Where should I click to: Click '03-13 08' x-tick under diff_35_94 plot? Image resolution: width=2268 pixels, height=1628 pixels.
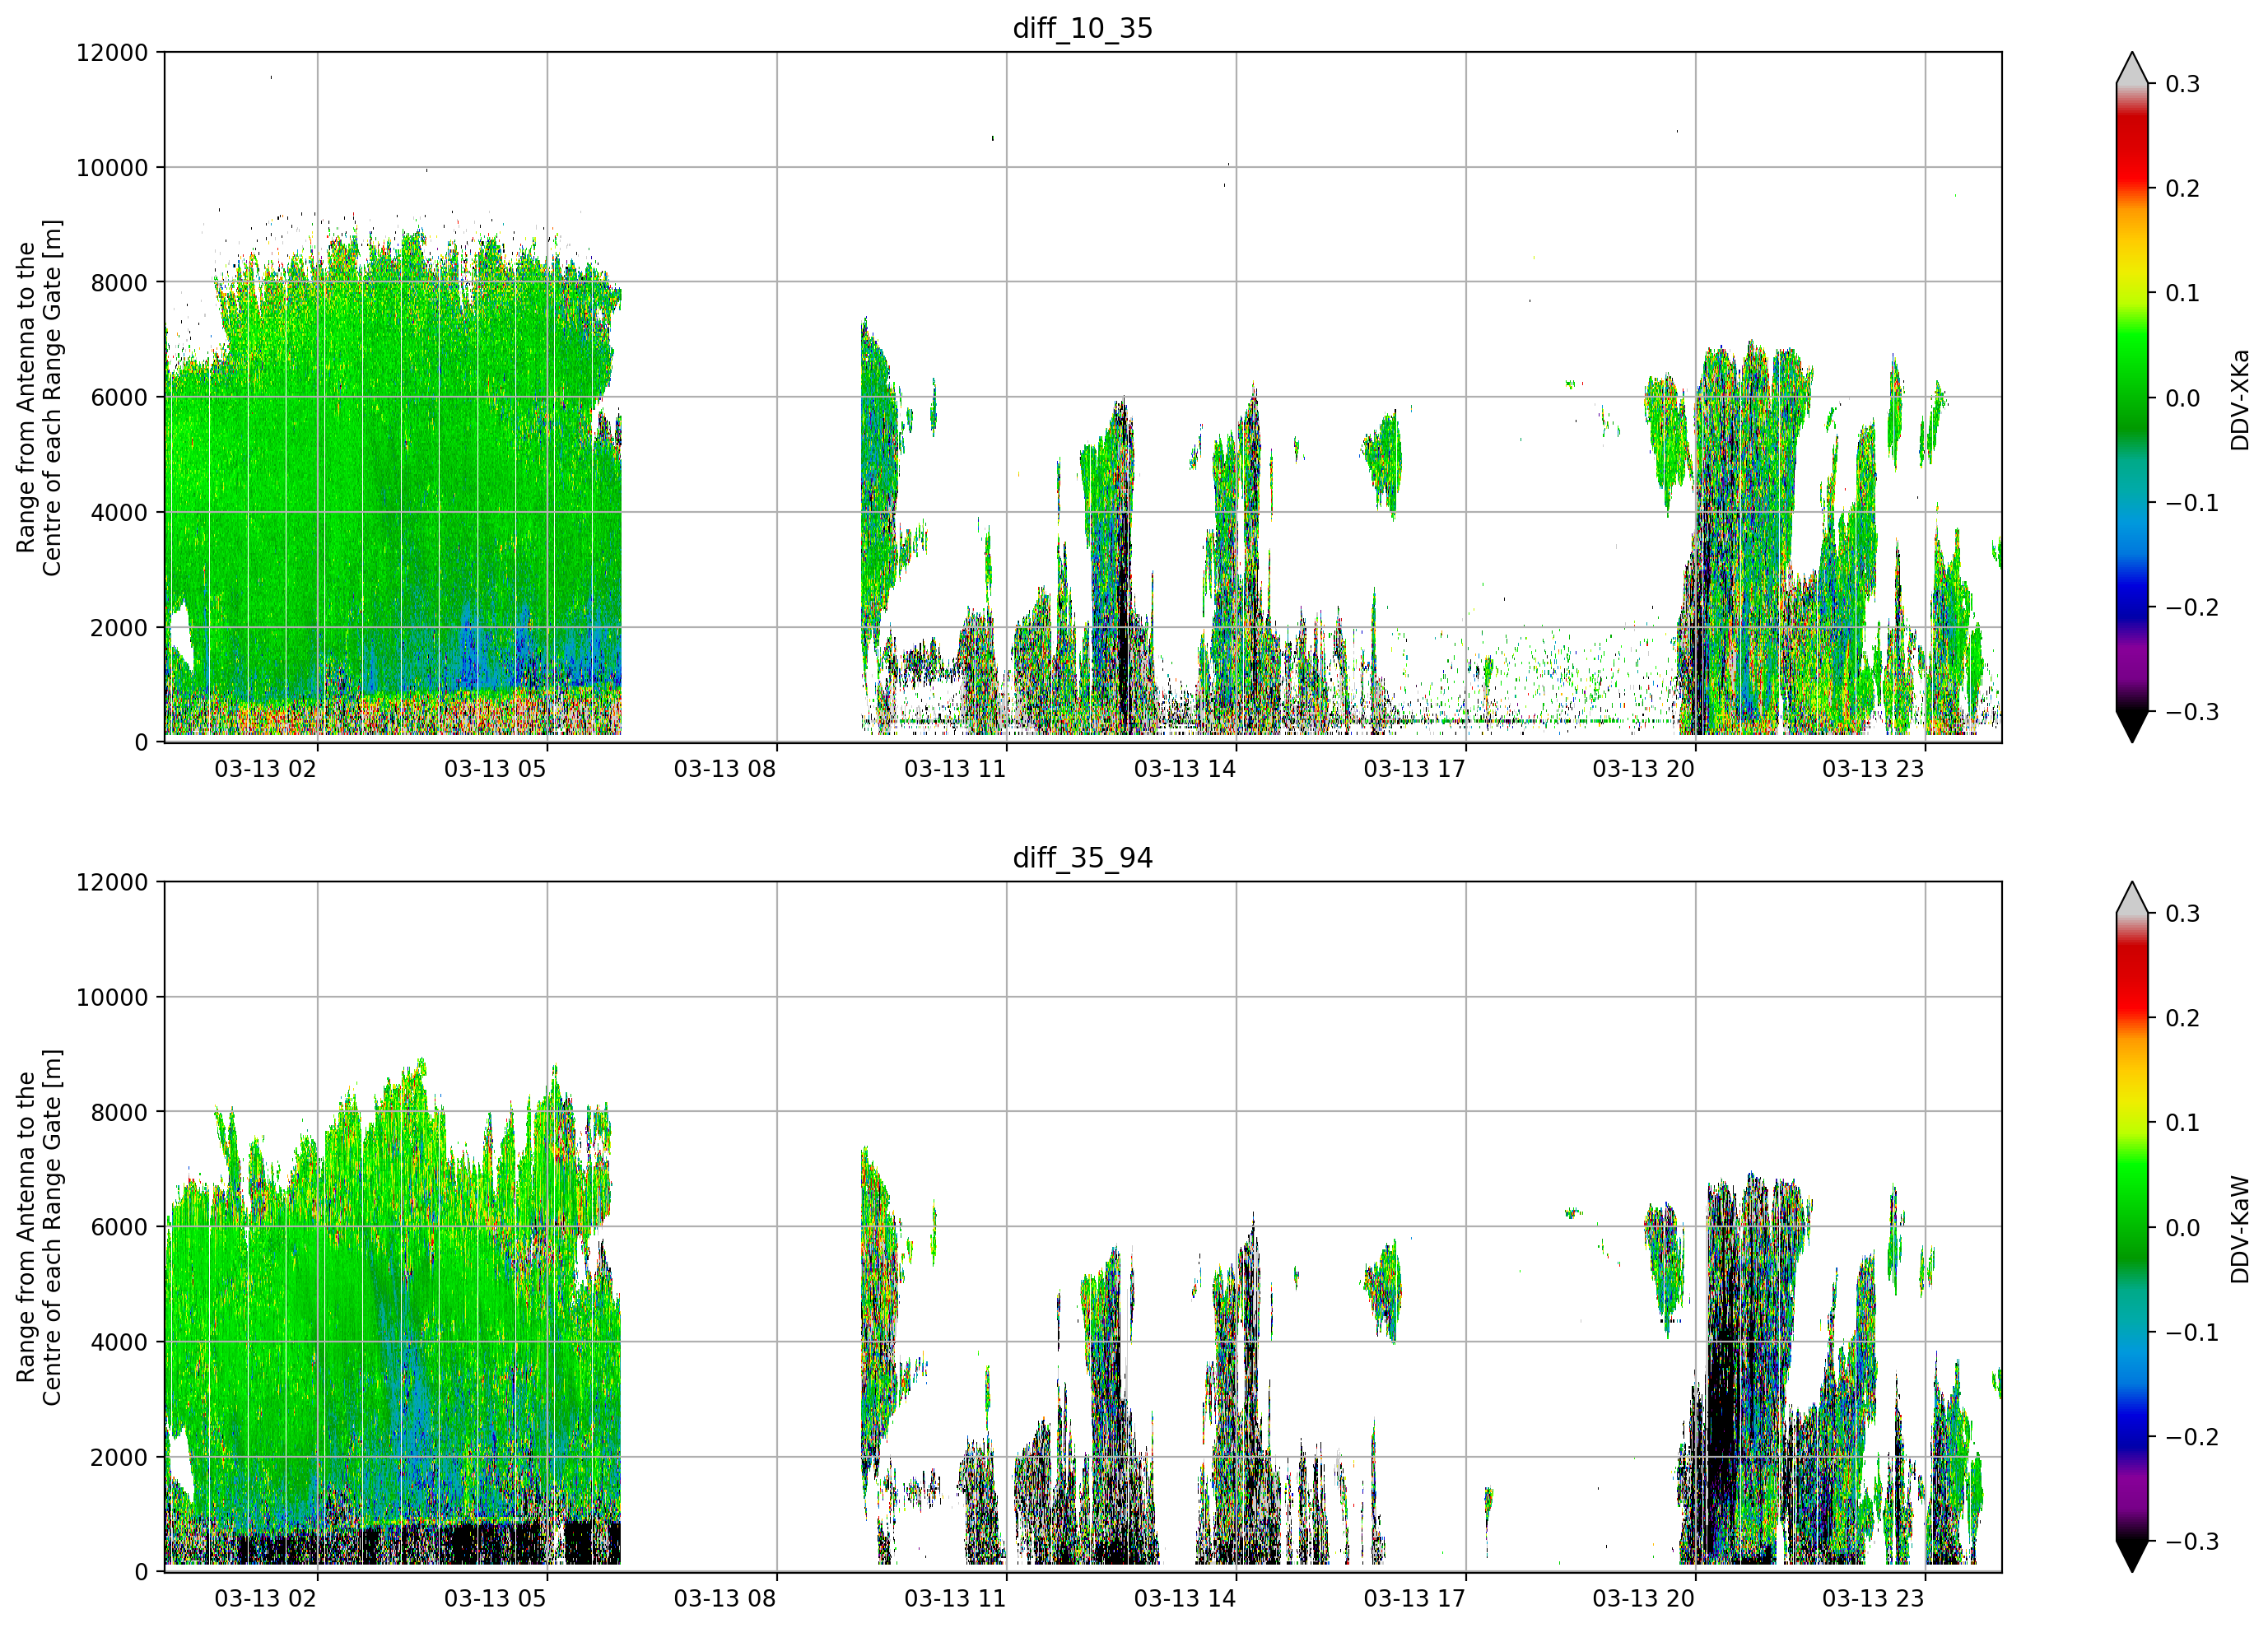[725, 1599]
